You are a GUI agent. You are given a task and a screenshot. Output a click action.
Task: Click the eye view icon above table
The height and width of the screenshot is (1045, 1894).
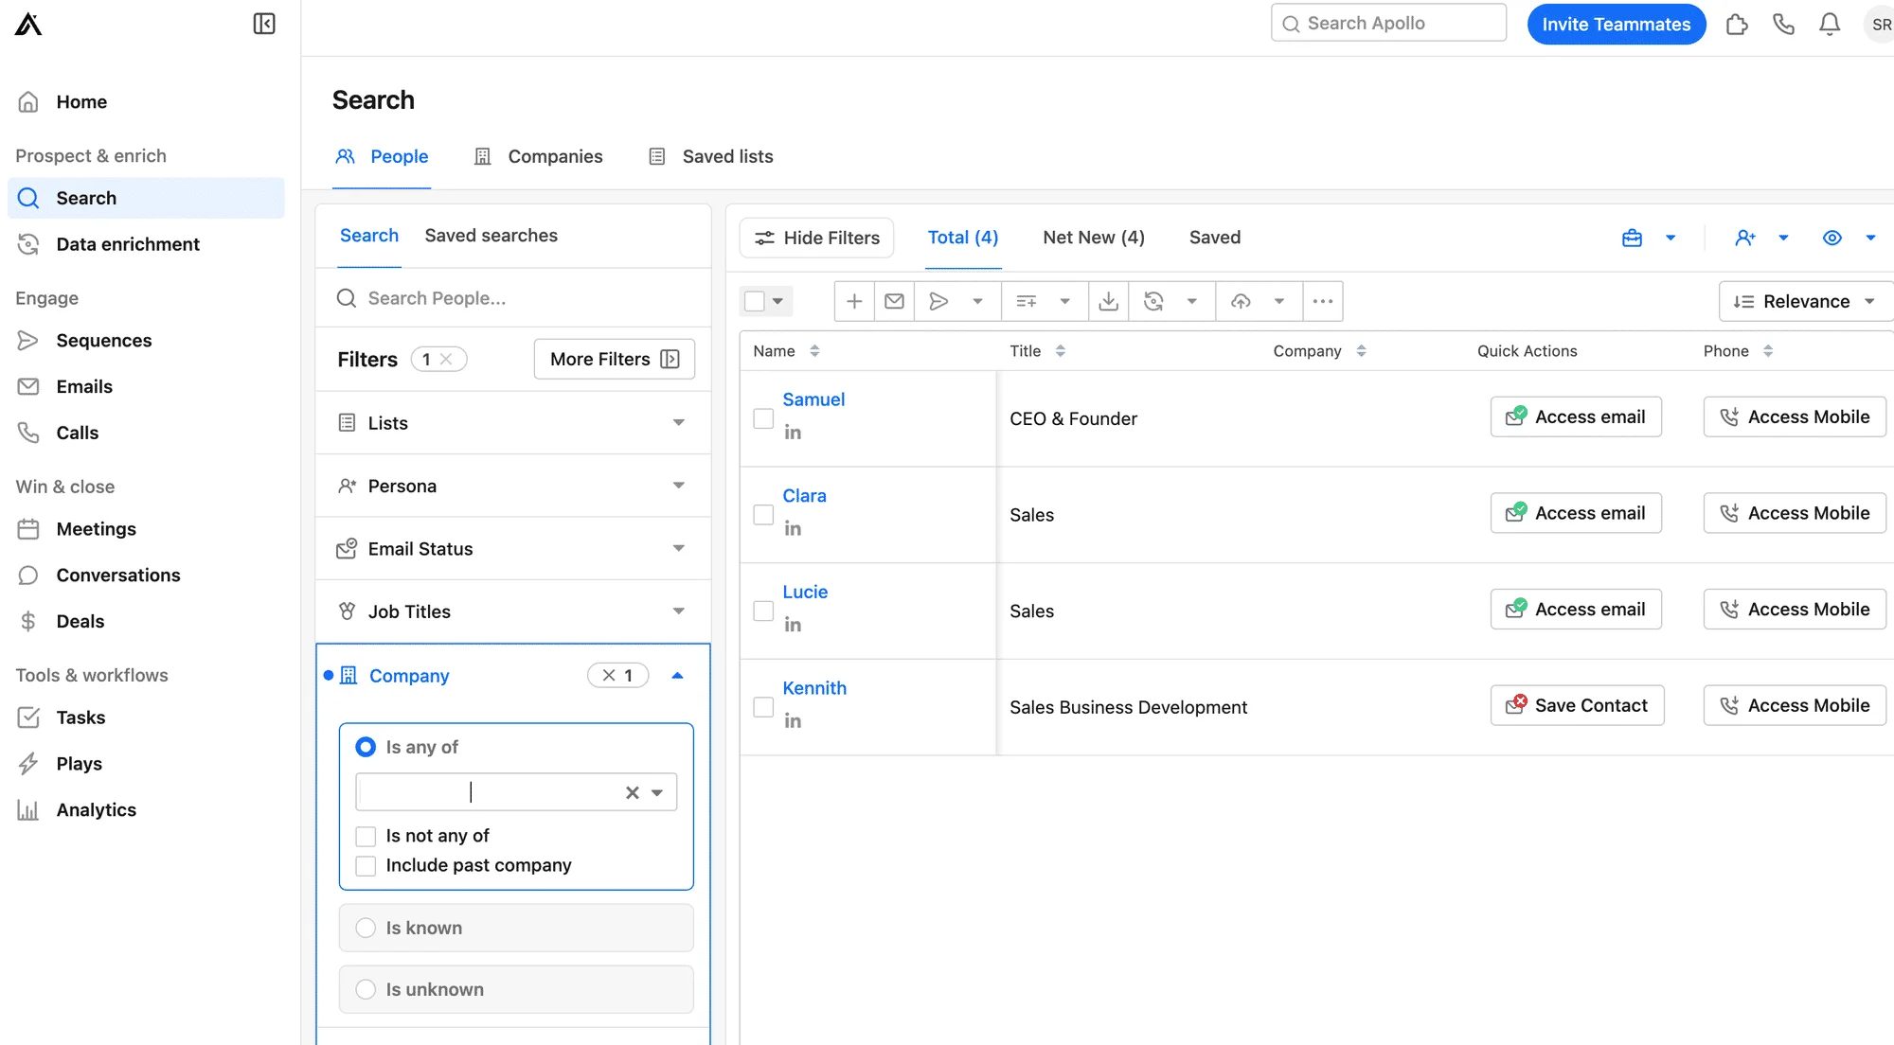point(1832,238)
